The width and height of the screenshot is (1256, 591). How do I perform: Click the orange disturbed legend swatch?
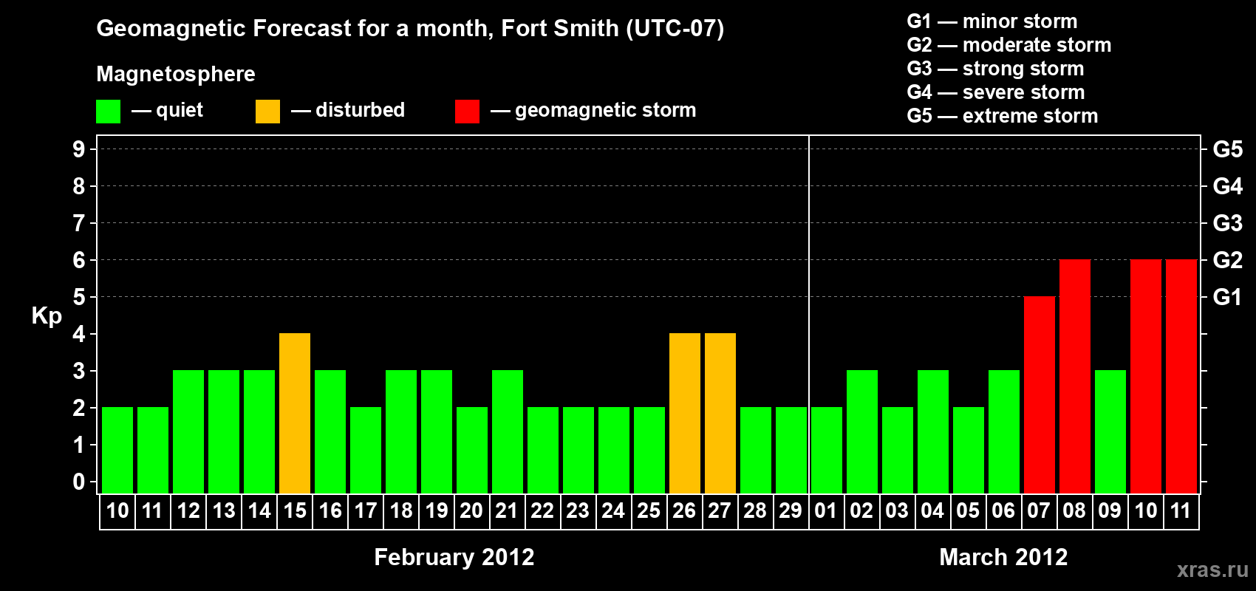click(x=268, y=112)
